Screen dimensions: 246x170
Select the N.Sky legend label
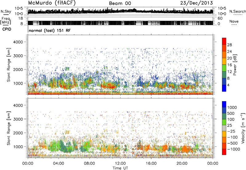(x=6, y=11)
